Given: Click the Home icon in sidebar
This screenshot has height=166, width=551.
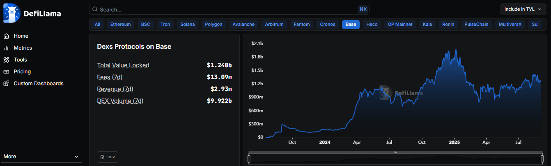Looking at the screenshot, I should 6,36.
